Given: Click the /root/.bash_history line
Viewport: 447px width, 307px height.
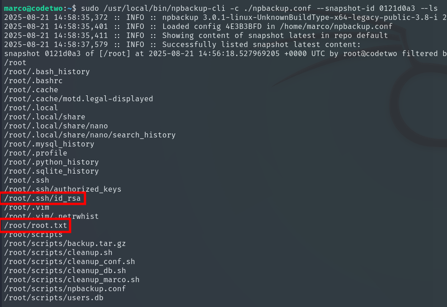Looking at the screenshot, I should click(x=47, y=71).
